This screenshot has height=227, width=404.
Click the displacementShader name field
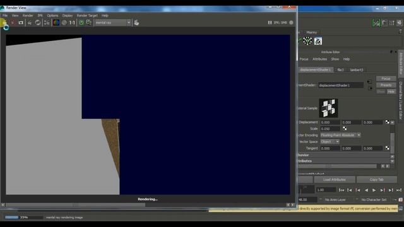click(341, 85)
